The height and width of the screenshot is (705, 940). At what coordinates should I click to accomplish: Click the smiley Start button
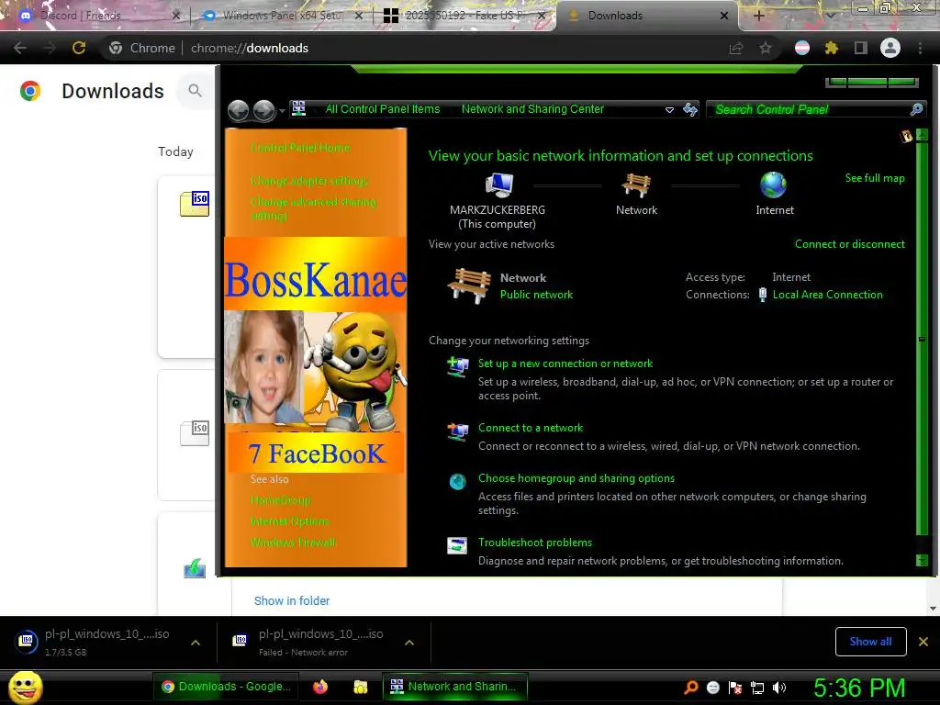pos(25,687)
